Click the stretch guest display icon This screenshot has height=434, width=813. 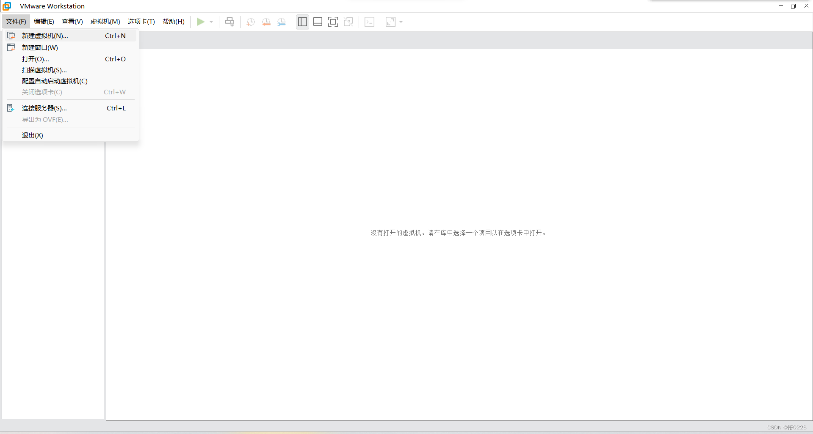[x=390, y=22]
